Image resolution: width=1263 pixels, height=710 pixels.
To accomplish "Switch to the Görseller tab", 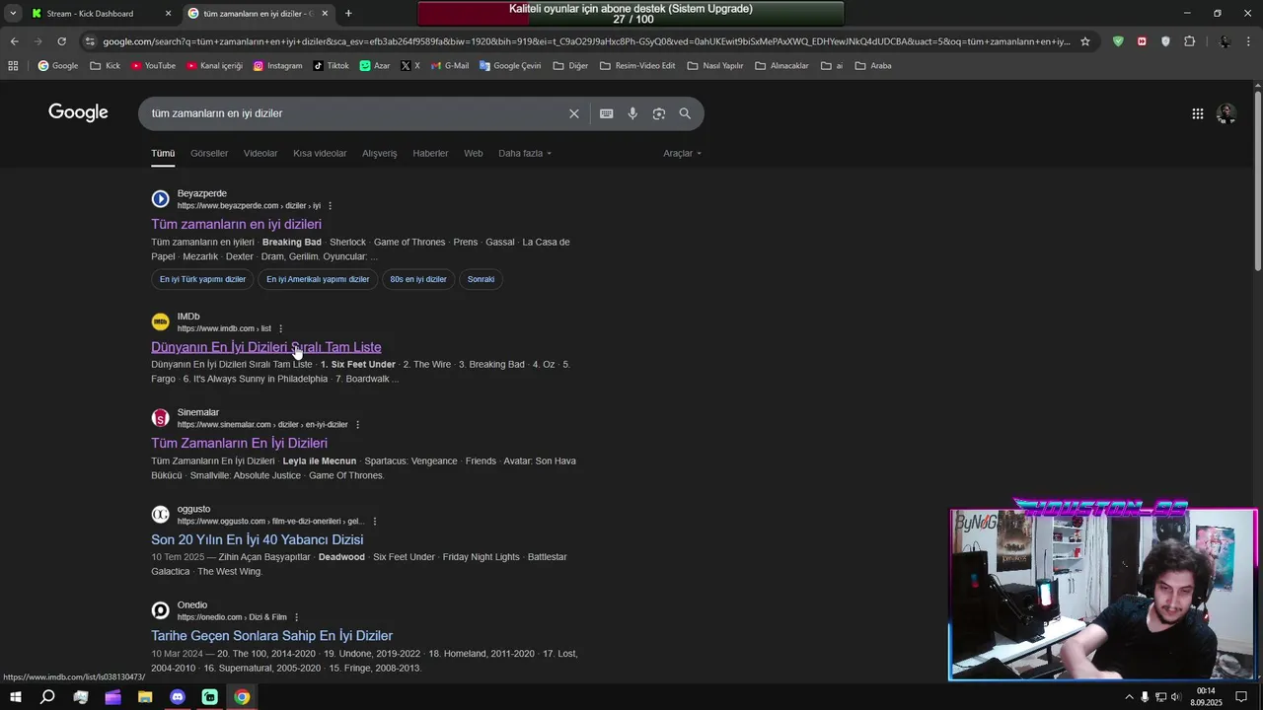I will pyautogui.click(x=209, y=154).
